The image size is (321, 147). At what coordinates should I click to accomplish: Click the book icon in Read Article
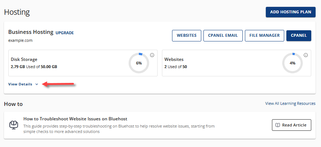click(x=277, y=125)
